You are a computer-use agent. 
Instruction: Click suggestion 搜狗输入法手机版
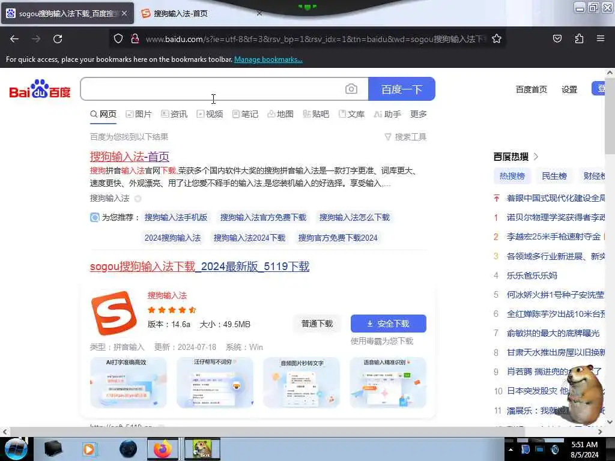click(176, 217)
